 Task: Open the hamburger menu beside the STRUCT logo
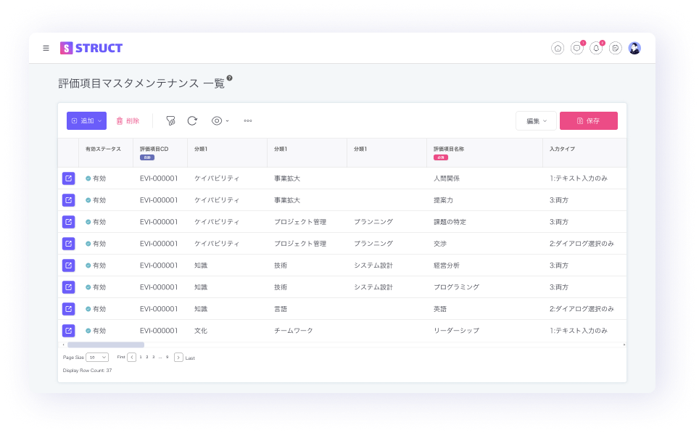46,48
